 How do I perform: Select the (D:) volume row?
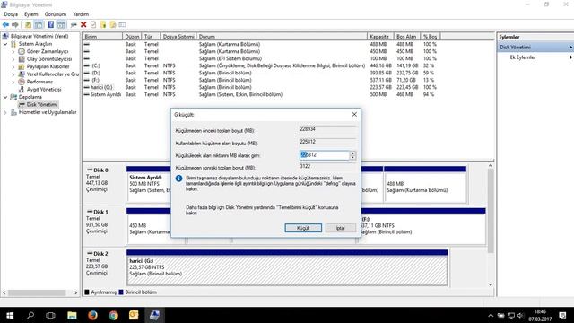[x=261, y=73]
